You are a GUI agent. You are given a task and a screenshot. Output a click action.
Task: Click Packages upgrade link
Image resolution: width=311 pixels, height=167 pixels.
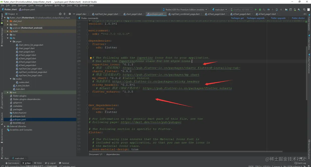pyautogui.click(x=256, y=18)
